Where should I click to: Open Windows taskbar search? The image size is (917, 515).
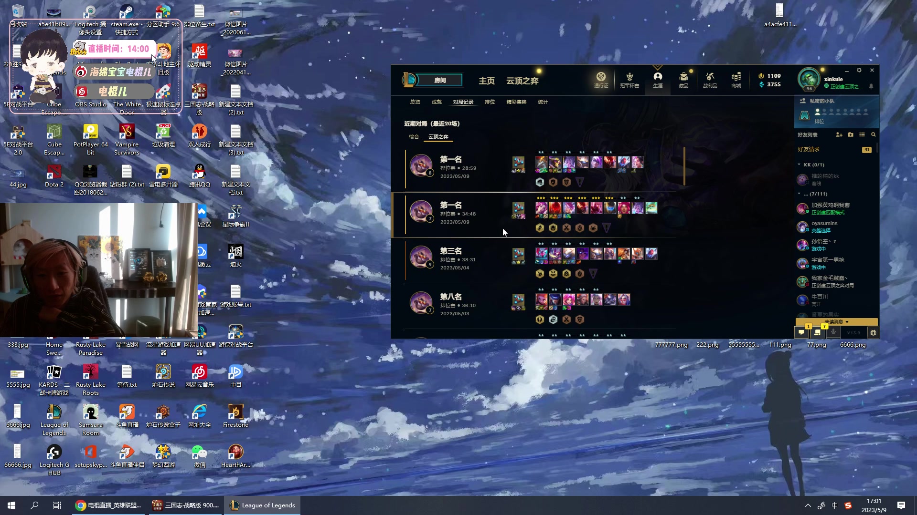pos(34,505)
